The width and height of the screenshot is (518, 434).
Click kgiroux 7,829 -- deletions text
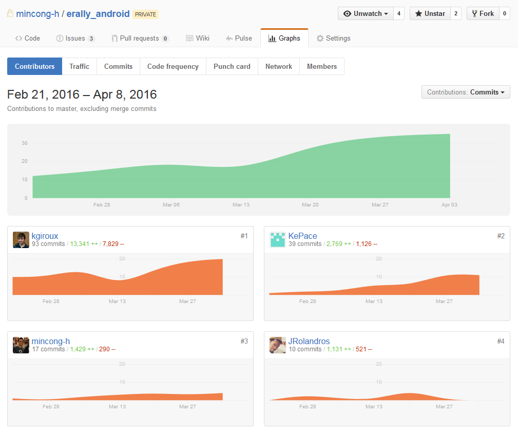point(113,244)
